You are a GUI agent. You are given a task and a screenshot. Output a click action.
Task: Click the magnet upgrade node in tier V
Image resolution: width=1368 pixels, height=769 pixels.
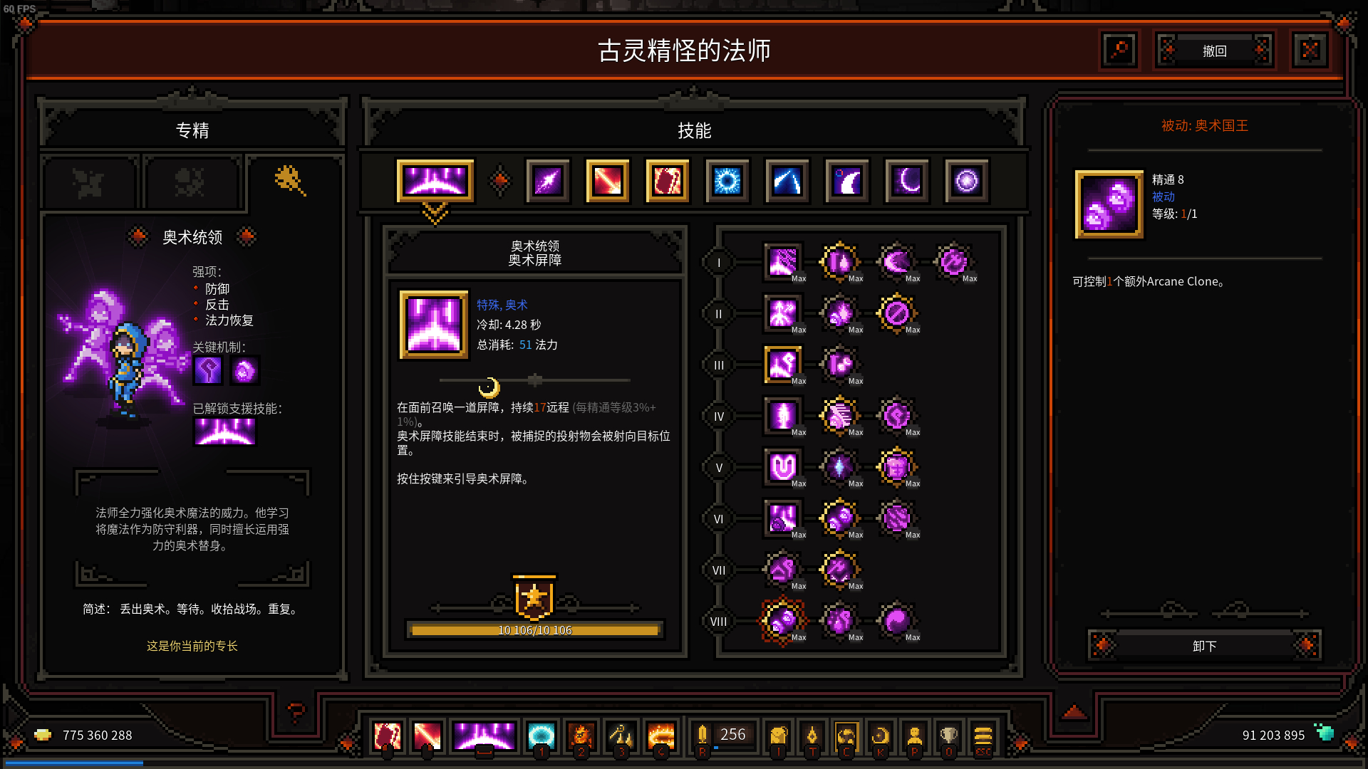click(782, 467)
